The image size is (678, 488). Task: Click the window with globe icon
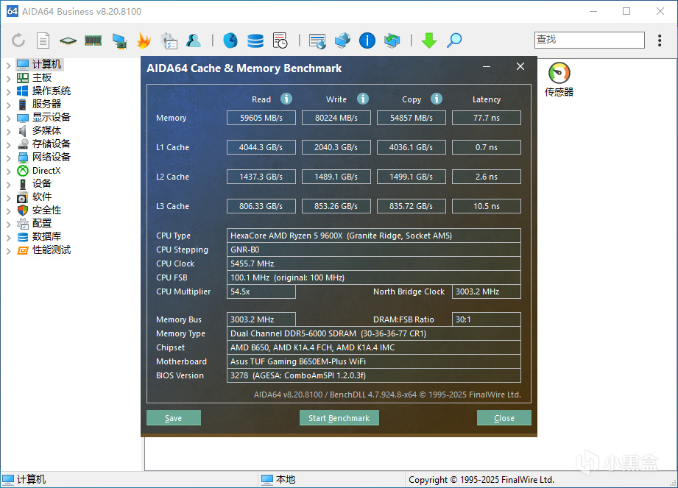click(x=317, y=41)
